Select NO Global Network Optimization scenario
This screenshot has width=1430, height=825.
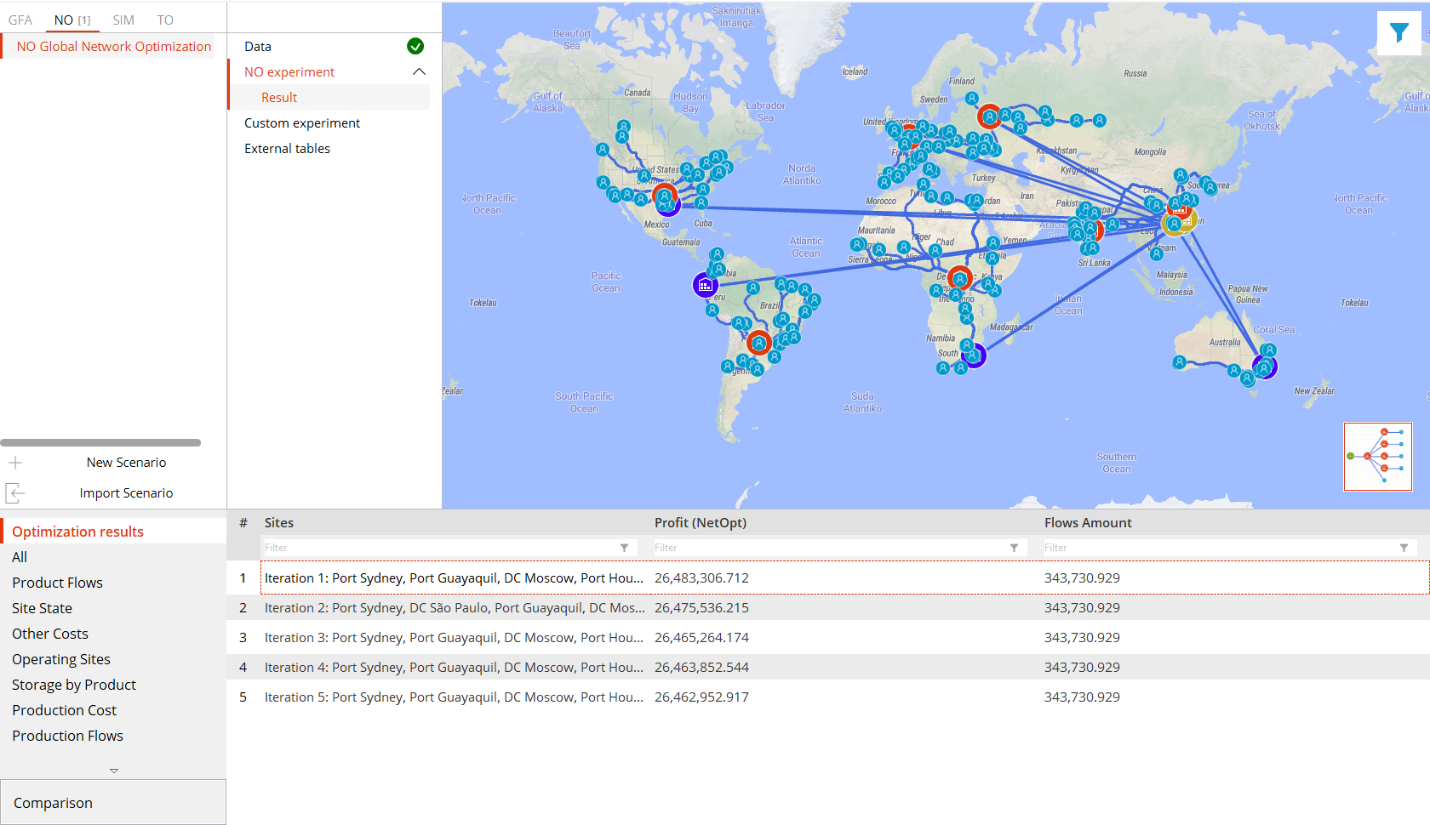tap(114, 47)
